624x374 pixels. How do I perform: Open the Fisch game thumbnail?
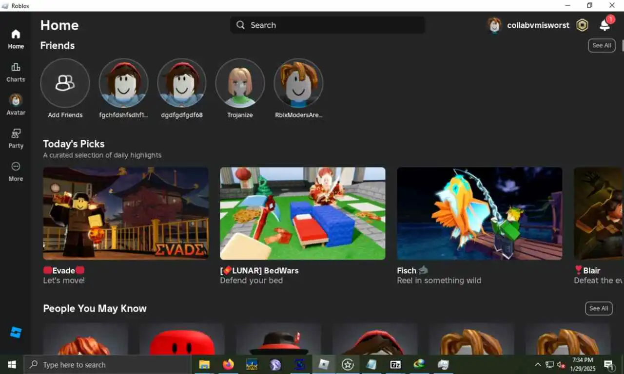pos(480,214)
